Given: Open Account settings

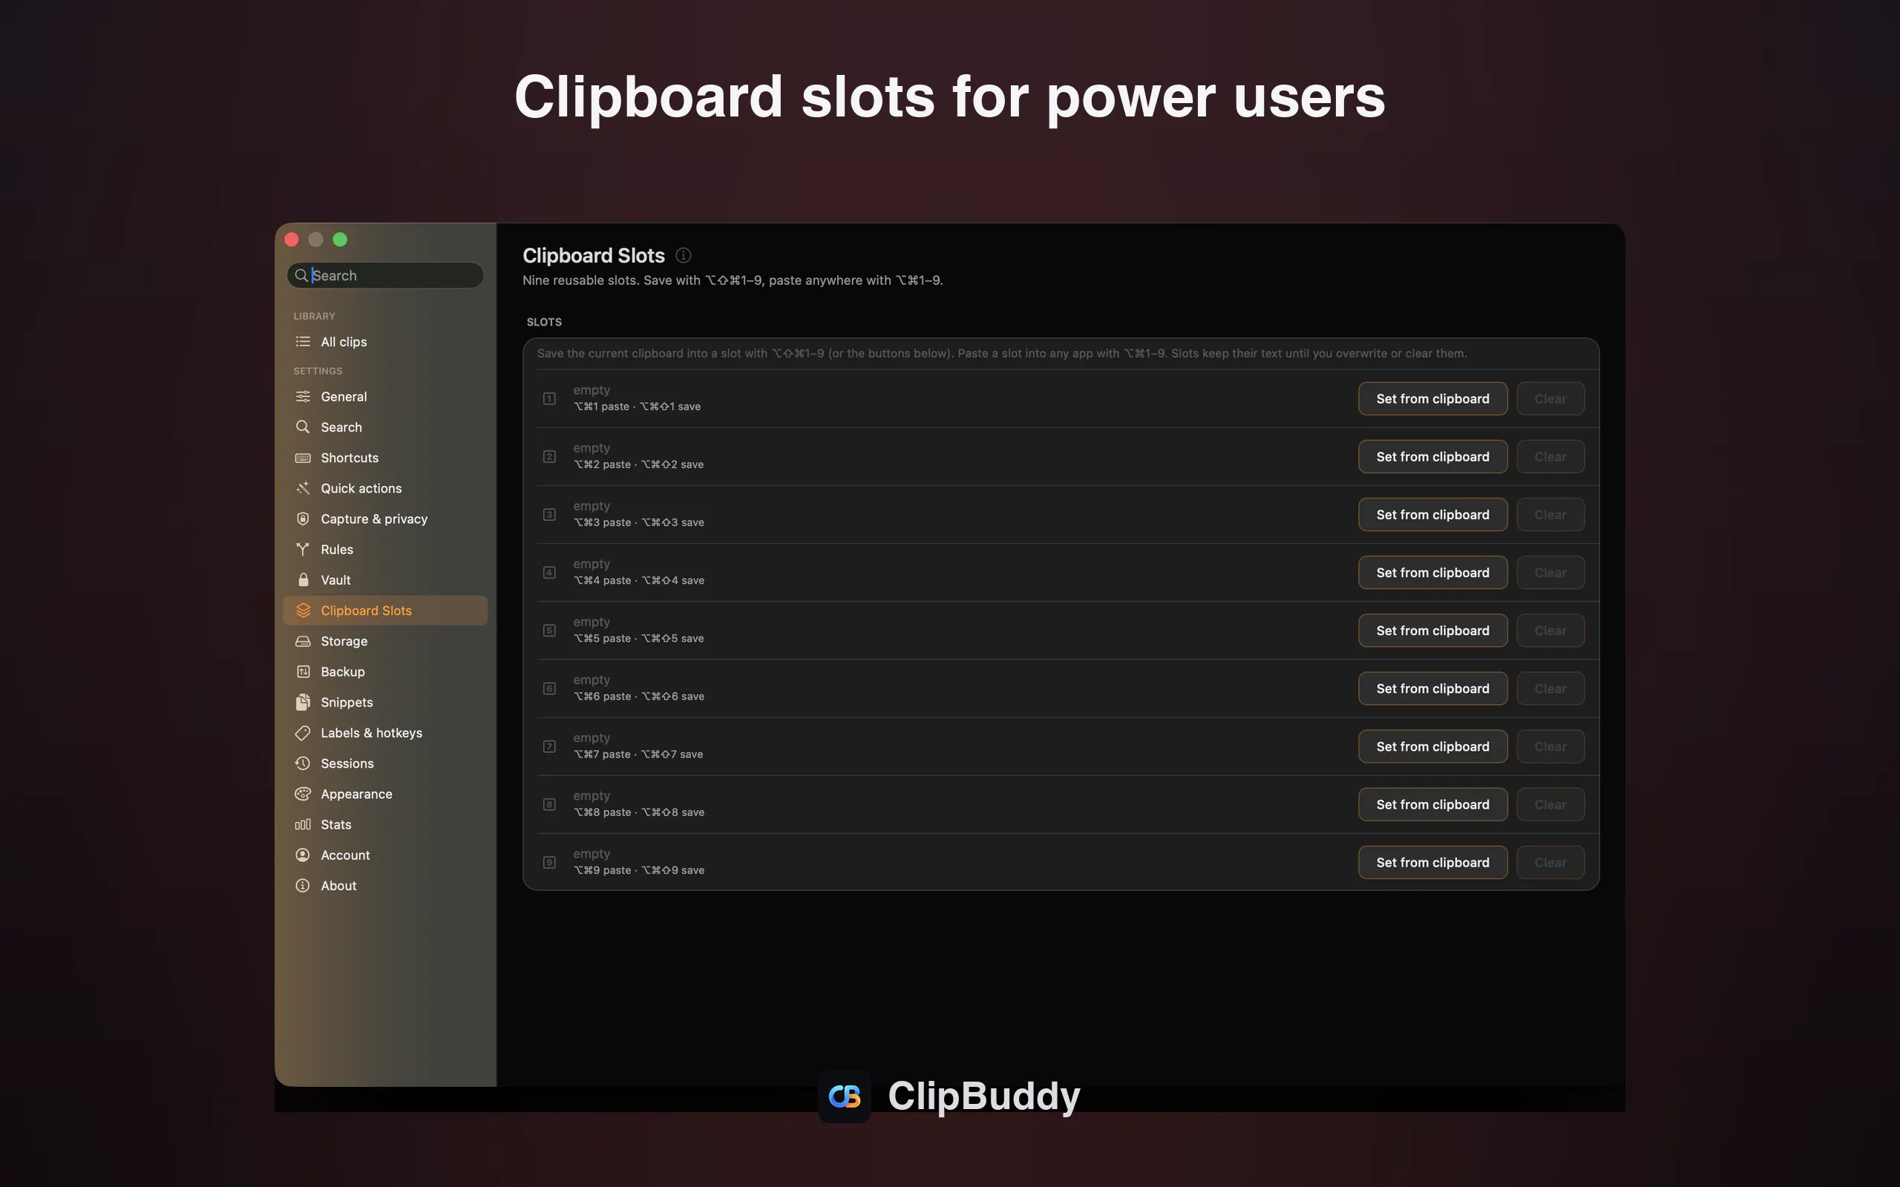Looking at the screenshot, I should click(x=384, y=855).
